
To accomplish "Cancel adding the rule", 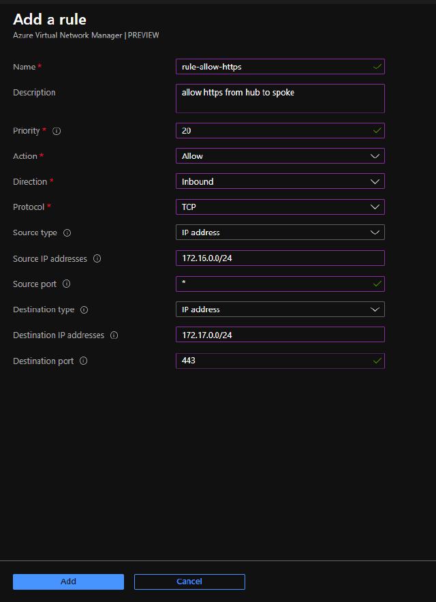I will pos(189,582).
